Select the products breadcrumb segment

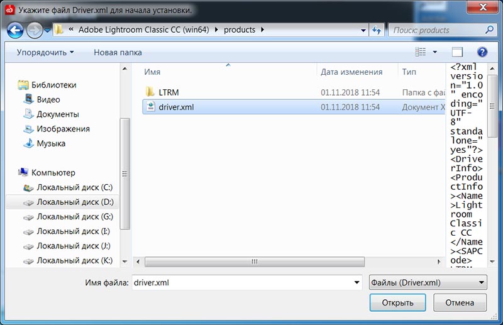tap(240, 30)
